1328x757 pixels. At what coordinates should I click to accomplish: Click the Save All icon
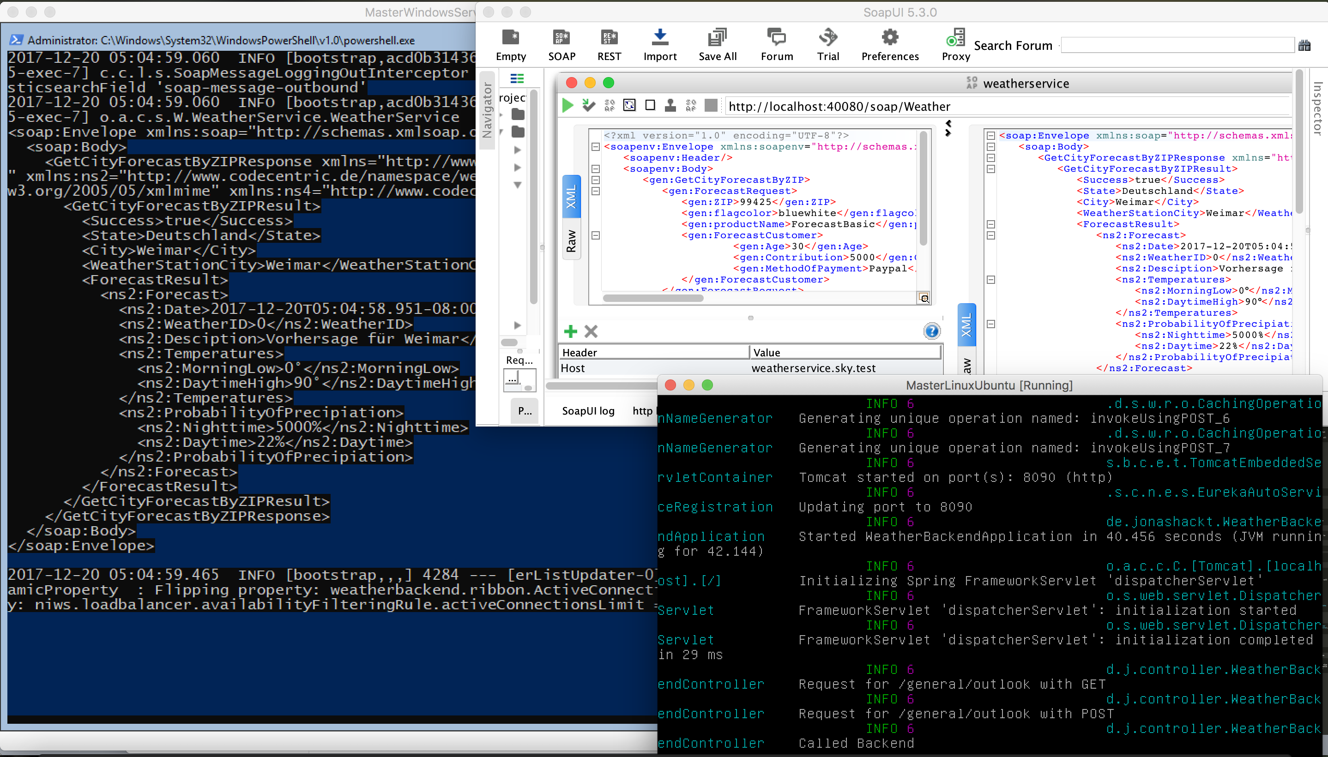point(717,38)
